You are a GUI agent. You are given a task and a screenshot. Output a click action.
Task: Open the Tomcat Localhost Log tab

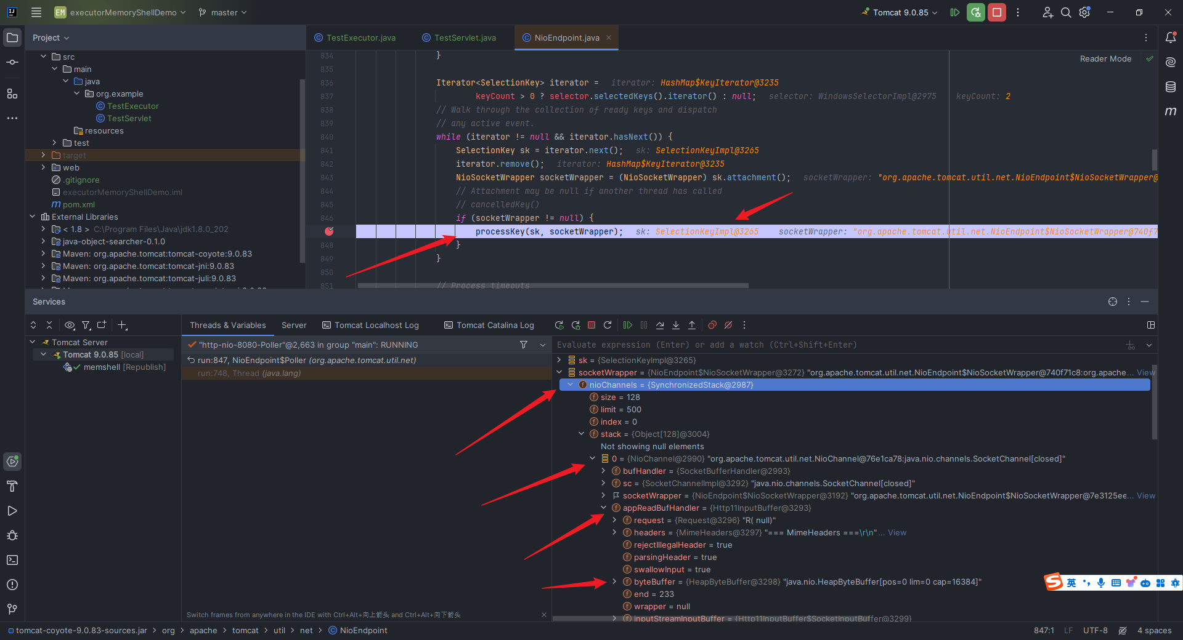pos(370,325)
